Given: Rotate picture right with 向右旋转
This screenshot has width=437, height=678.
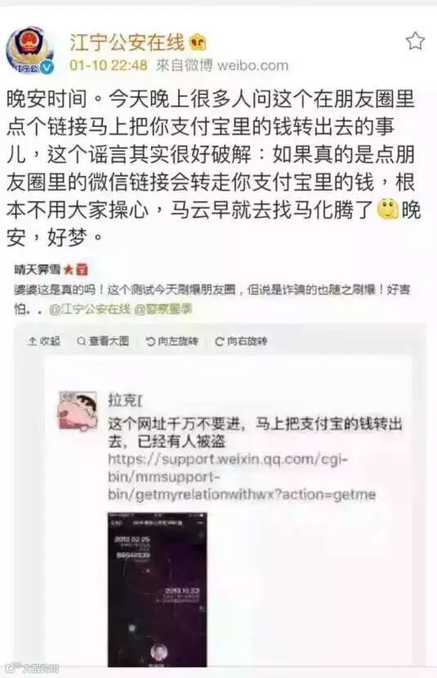Looking at the screenshot, I should click(241, 341).
